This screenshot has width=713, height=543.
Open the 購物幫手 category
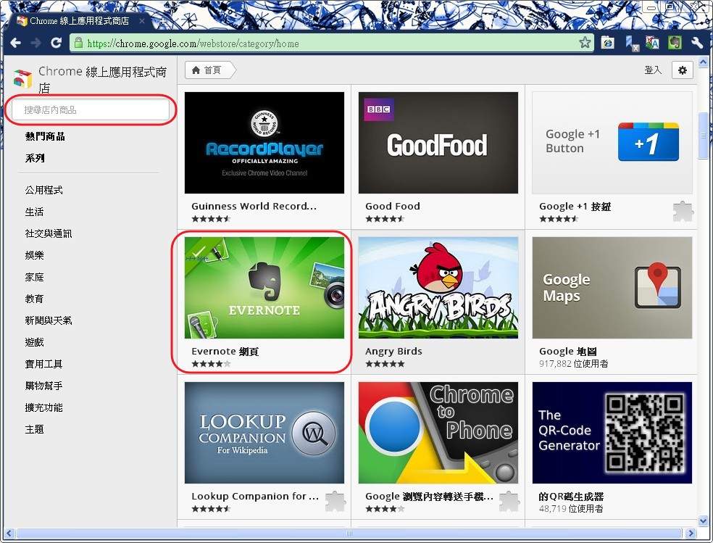coord(43,386)
